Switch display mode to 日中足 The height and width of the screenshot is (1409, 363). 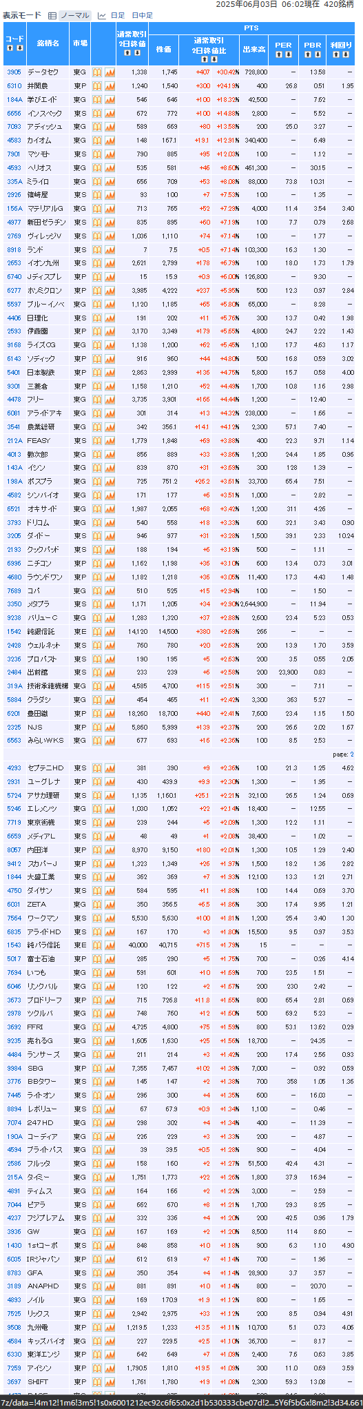142,15
